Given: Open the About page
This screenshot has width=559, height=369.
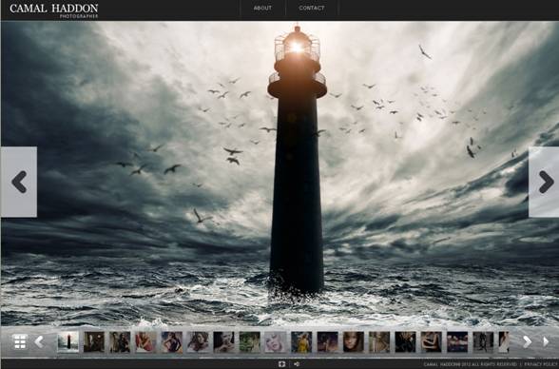Looking at the screenshot, I should 262,8.
